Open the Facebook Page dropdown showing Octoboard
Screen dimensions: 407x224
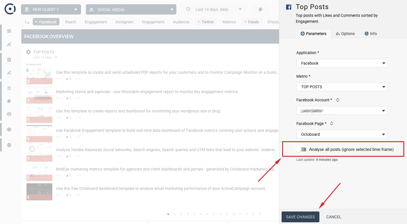click(x=342, y=134)
